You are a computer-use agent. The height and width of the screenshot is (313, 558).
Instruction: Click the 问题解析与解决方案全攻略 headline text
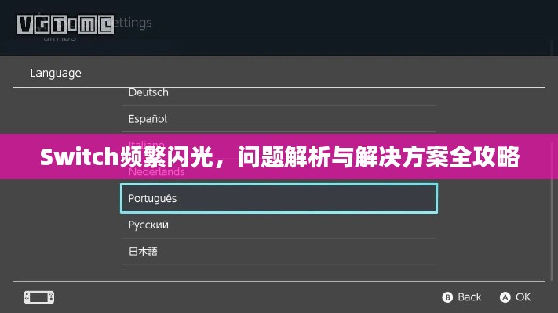coord(378,156)
